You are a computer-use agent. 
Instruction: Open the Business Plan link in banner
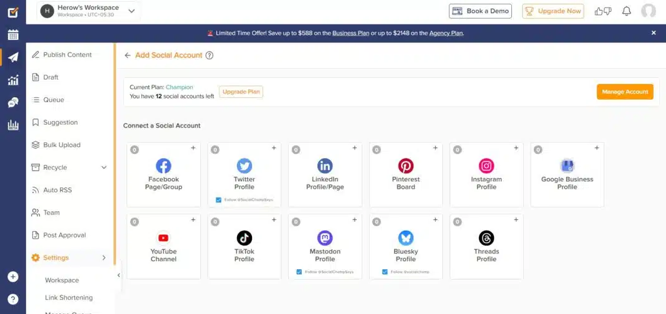coord(350,33)
